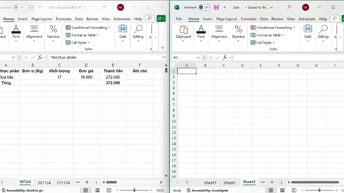This screenshot has width=344, height=193.
Task: Click zoom slider handle in right window
Action: tap(319, 190)
